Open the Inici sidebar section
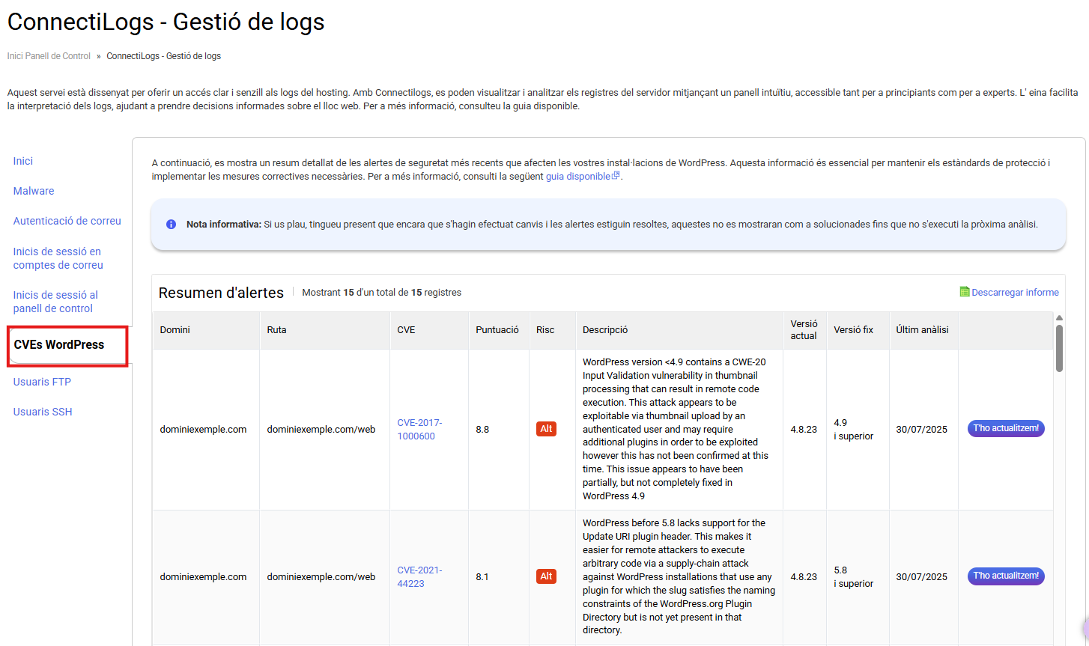 coord(23,161)
